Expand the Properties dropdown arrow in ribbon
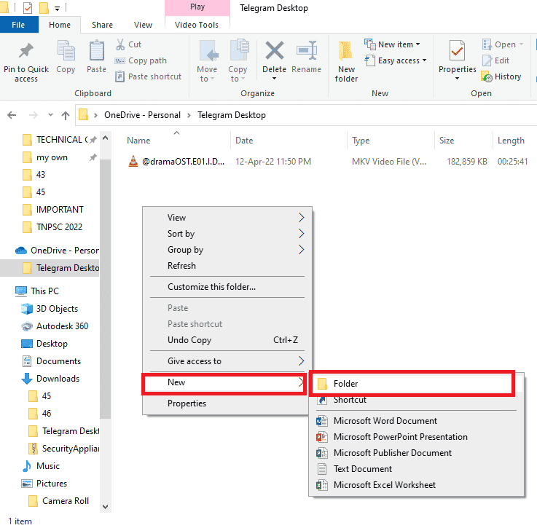Image resolution: width=537 pixels, height=528 pixels. [x=457, y=79]
